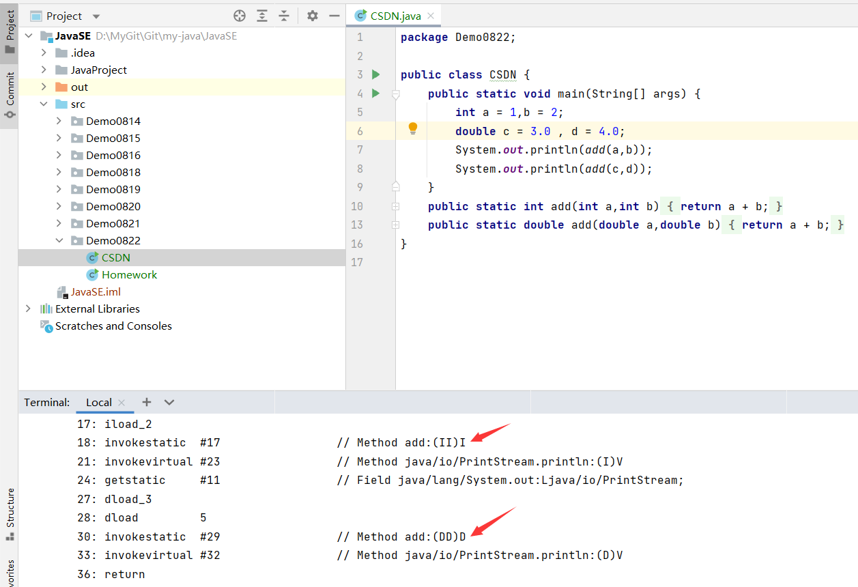Hide the Project panel with minus icon
858x587 pixels.
(334, 16)
